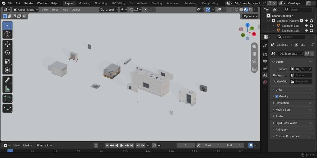Toggle X-ray display in viewport header
Screen dimensions: 317x158
click(x=230, y=9)
